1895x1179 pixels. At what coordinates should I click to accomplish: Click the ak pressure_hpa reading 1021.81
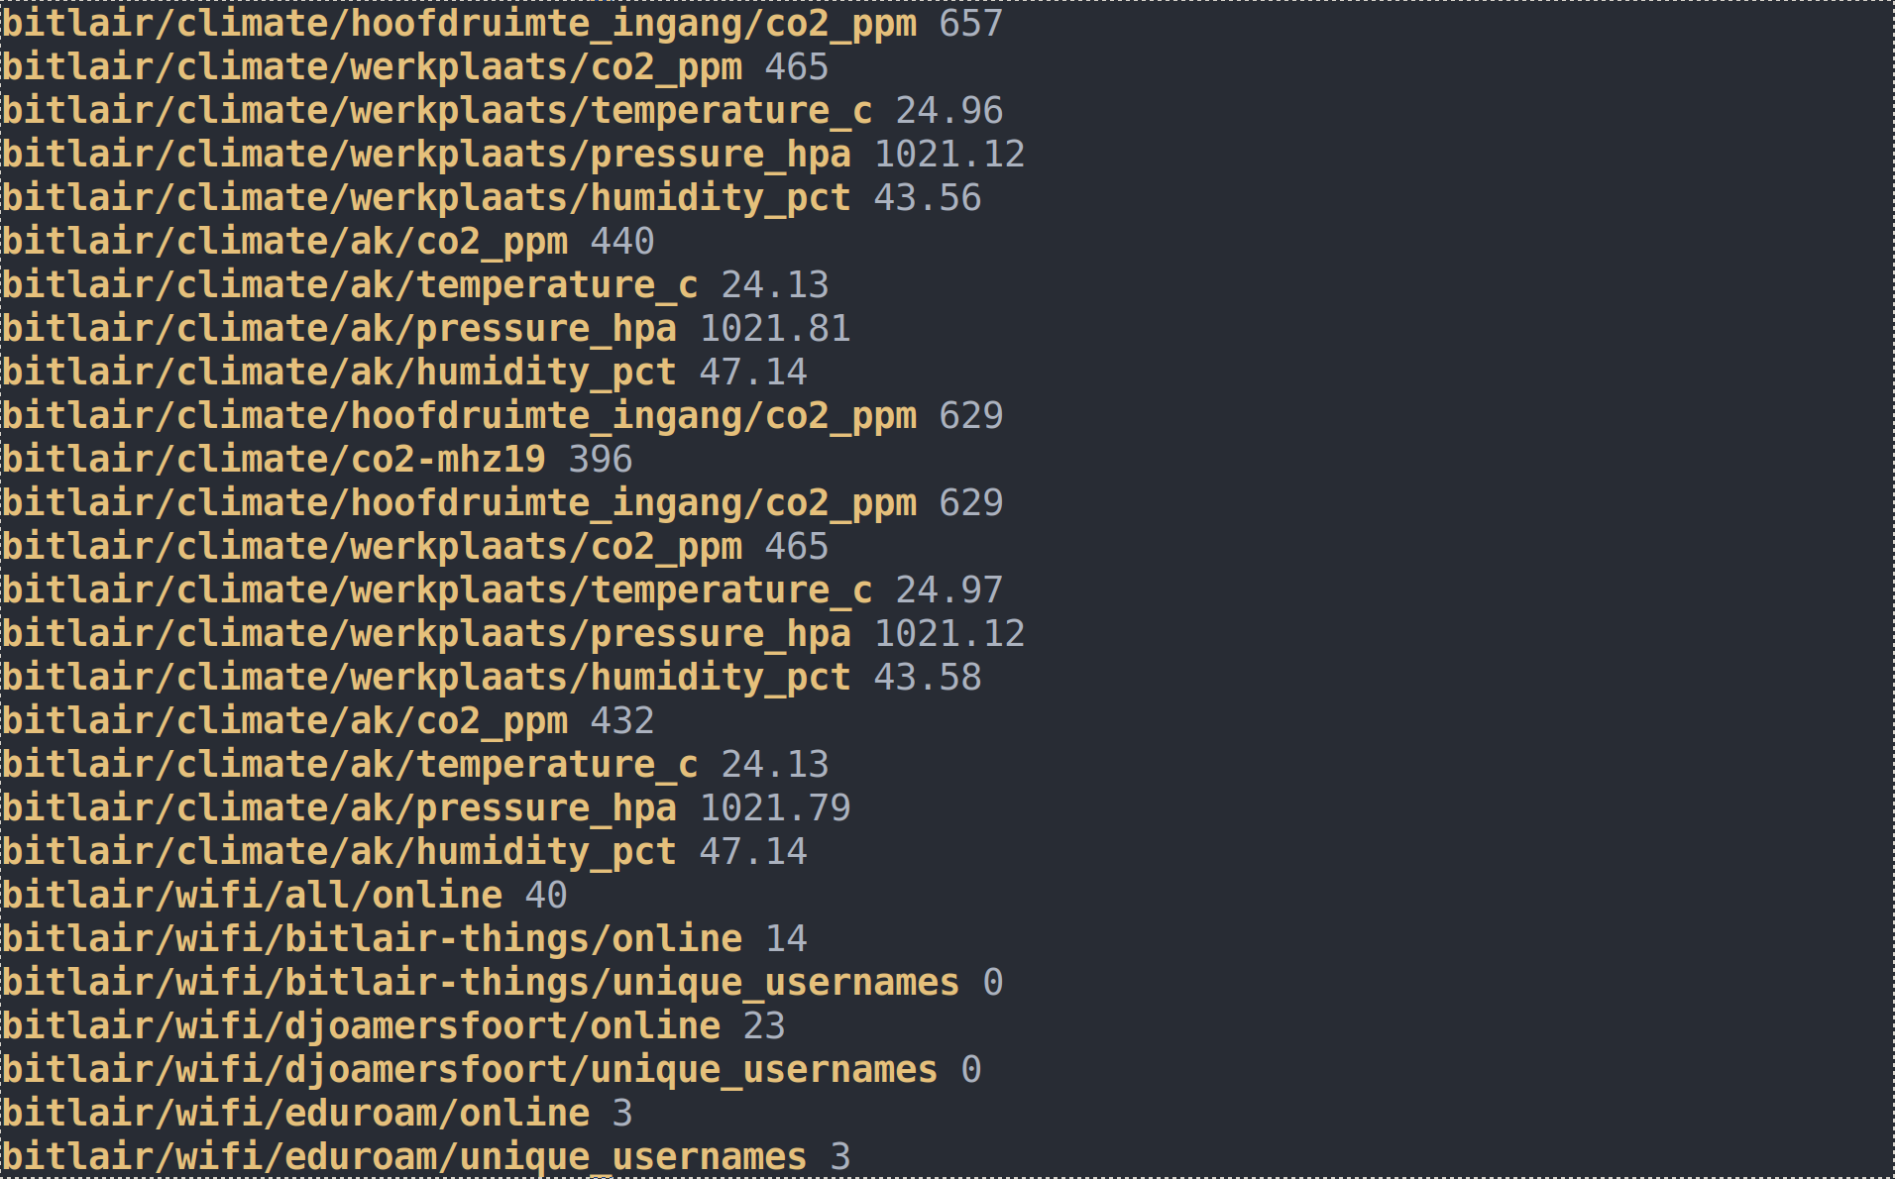click(774, 329)
